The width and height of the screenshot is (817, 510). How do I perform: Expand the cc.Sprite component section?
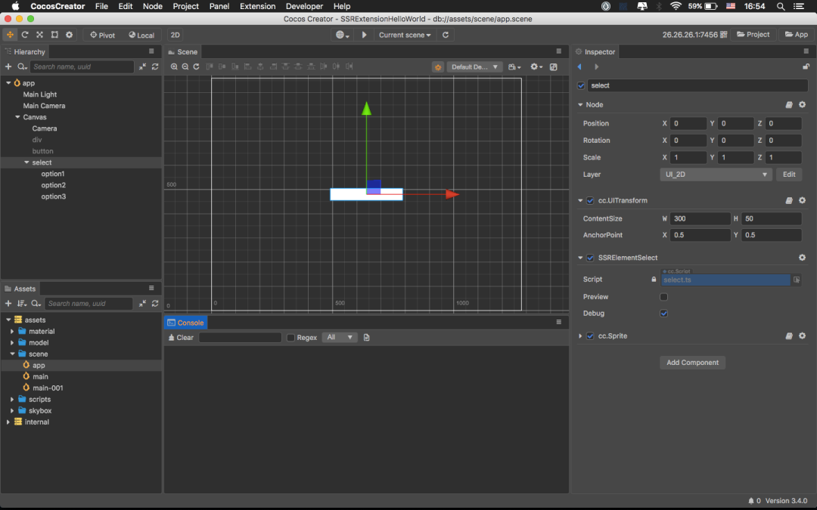coord(580,336)
